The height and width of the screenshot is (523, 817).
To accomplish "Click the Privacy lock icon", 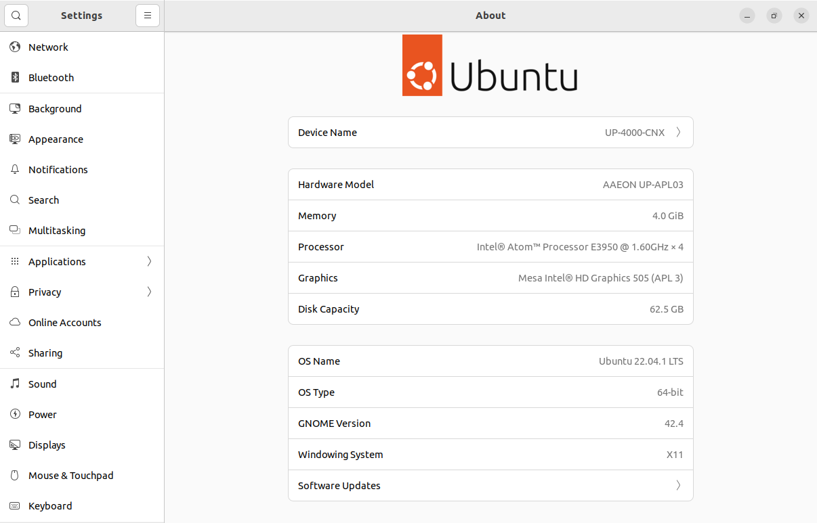I will coord(15,292).
